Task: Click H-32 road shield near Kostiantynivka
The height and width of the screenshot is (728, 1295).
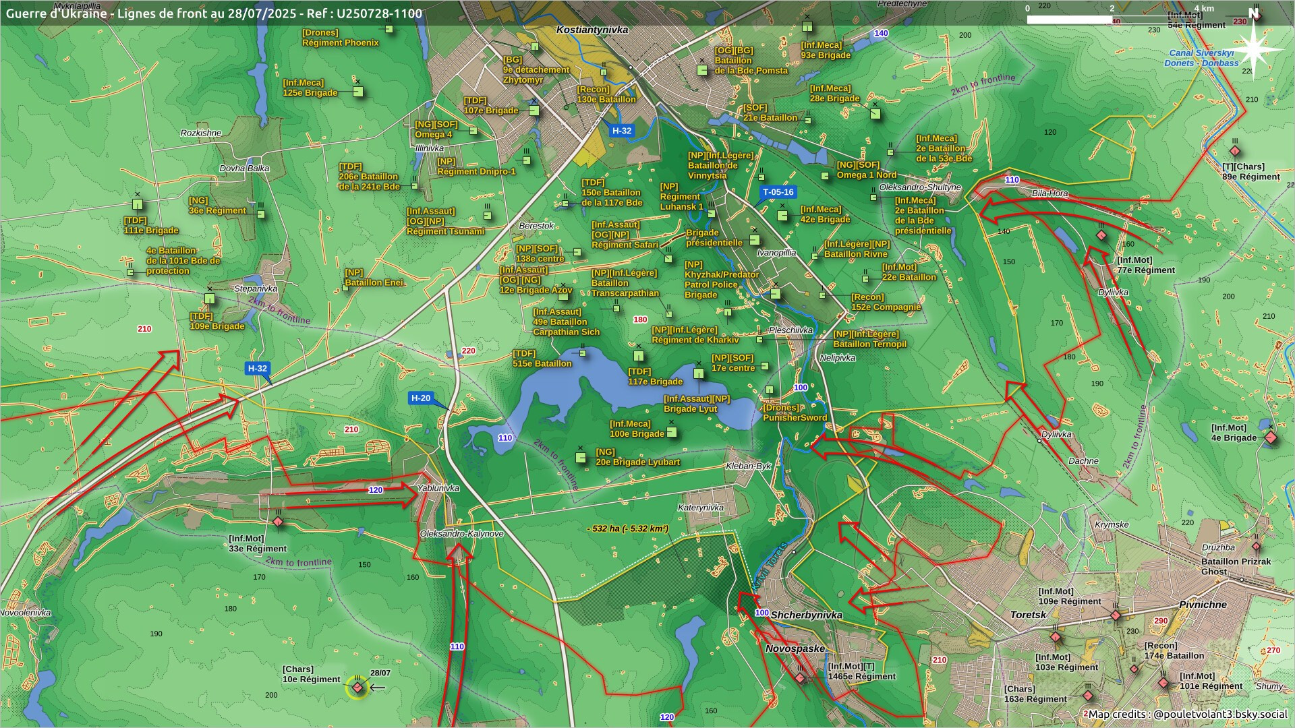Action: tap(622, 131)
